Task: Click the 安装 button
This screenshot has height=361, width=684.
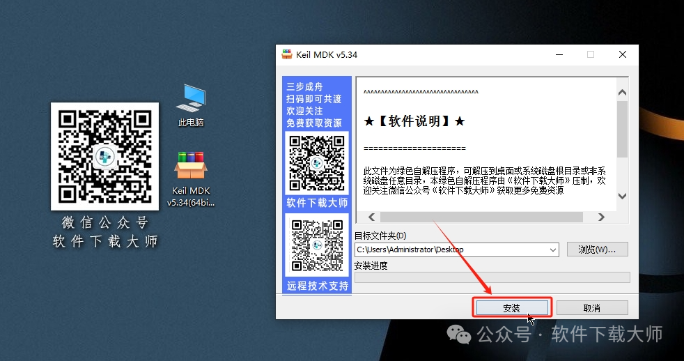Action: tap(512, 308)
